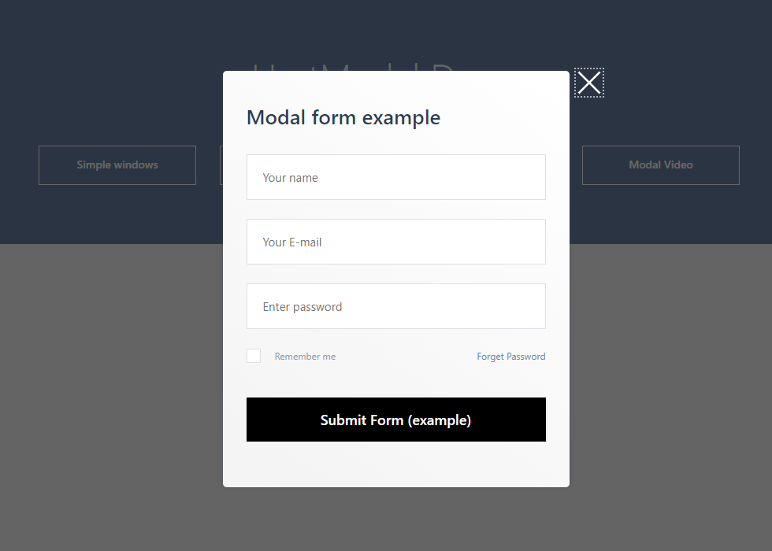This screenshot has width=772, height=551.
Task: Click into the Your E-mail field
Action: click(x=395, y=242)
